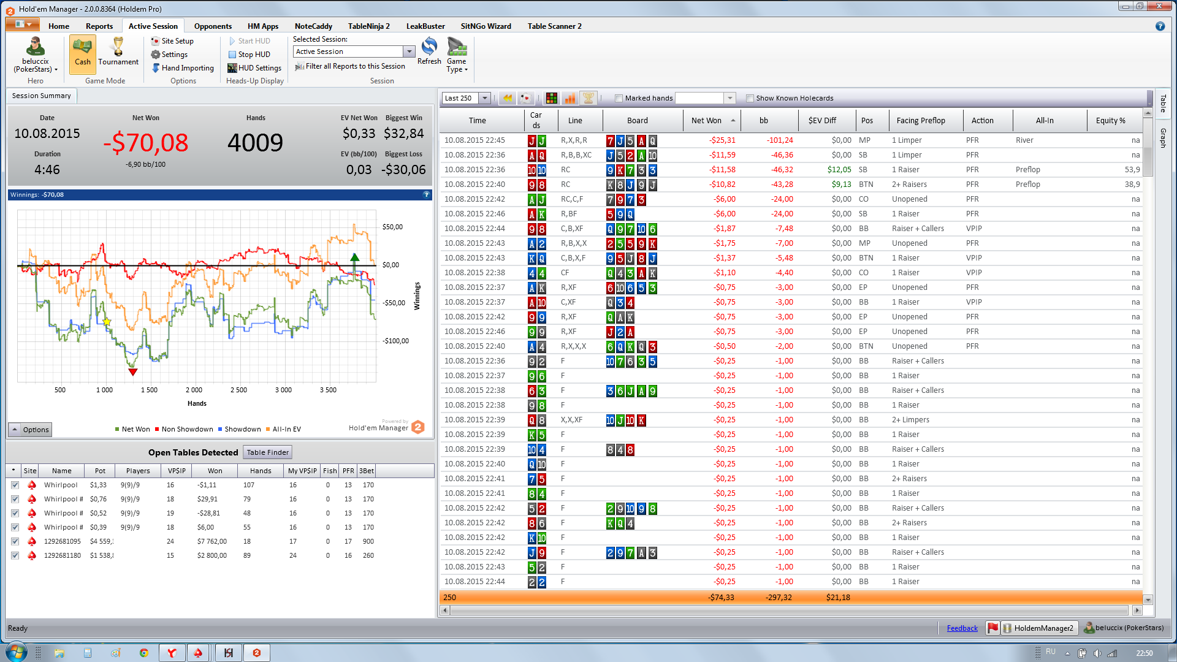Screen dimensions: 1177x662
Task: Uncheck the Whirlpool table with $1,33 pot
Action: [x=15, y=485]
